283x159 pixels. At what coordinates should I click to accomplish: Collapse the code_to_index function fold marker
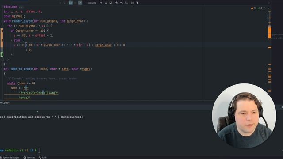click(2, 69)
